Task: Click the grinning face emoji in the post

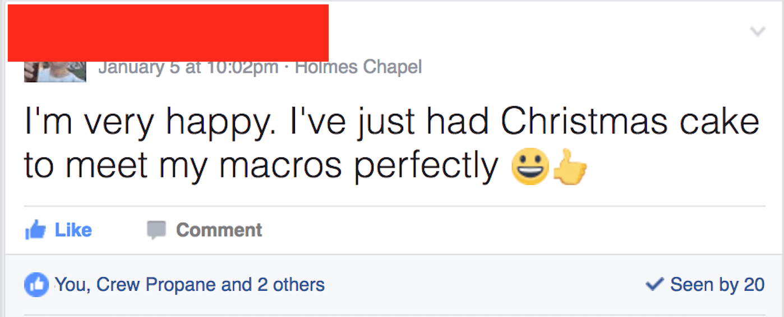Action: (529, 166)
